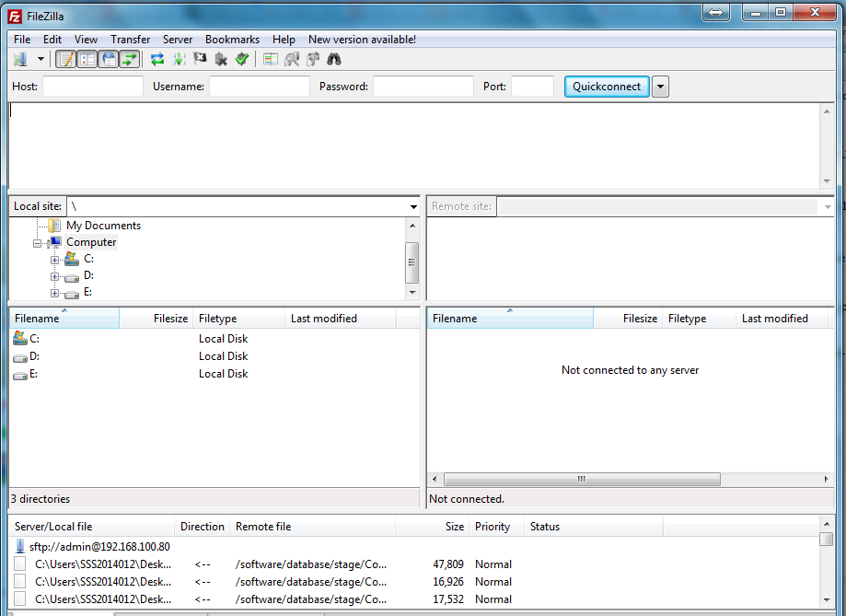Screen dimensions: 846x616
Task: Select the sftp://admin@192.168.100.80 queue entry
Action: pos(99,546)
